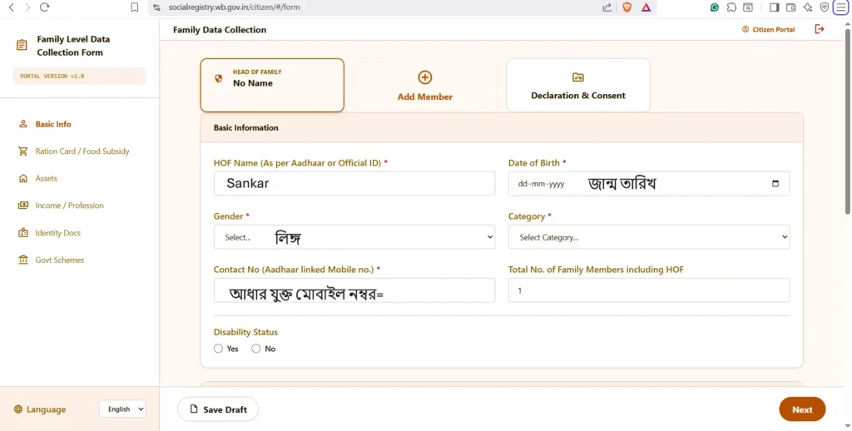The height and width of the screenshot is (431, 852).
Task: Click the Declaration & Consent folder icon
Action: click(578, 77)
